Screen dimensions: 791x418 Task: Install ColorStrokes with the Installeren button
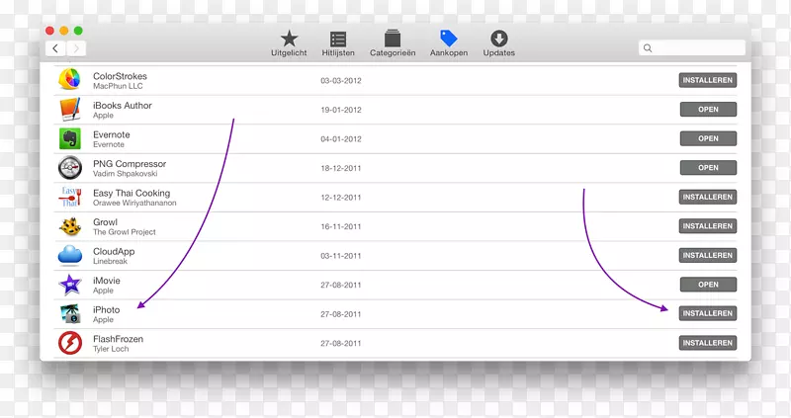click(x=708, y=80)
